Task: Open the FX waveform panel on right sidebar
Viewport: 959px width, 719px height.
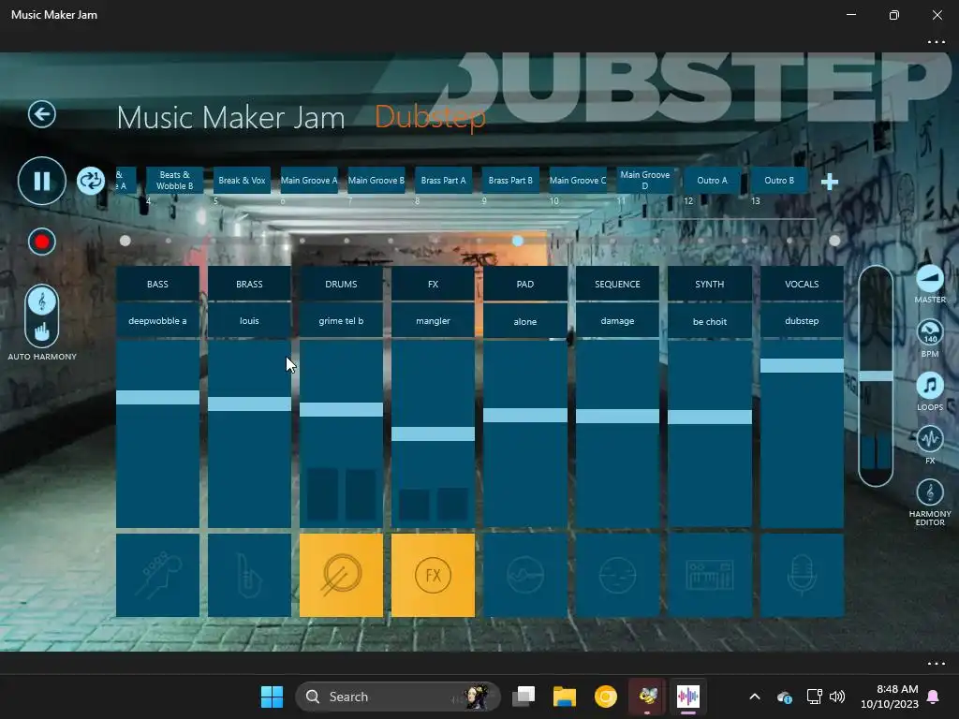Action: (930, 445)
